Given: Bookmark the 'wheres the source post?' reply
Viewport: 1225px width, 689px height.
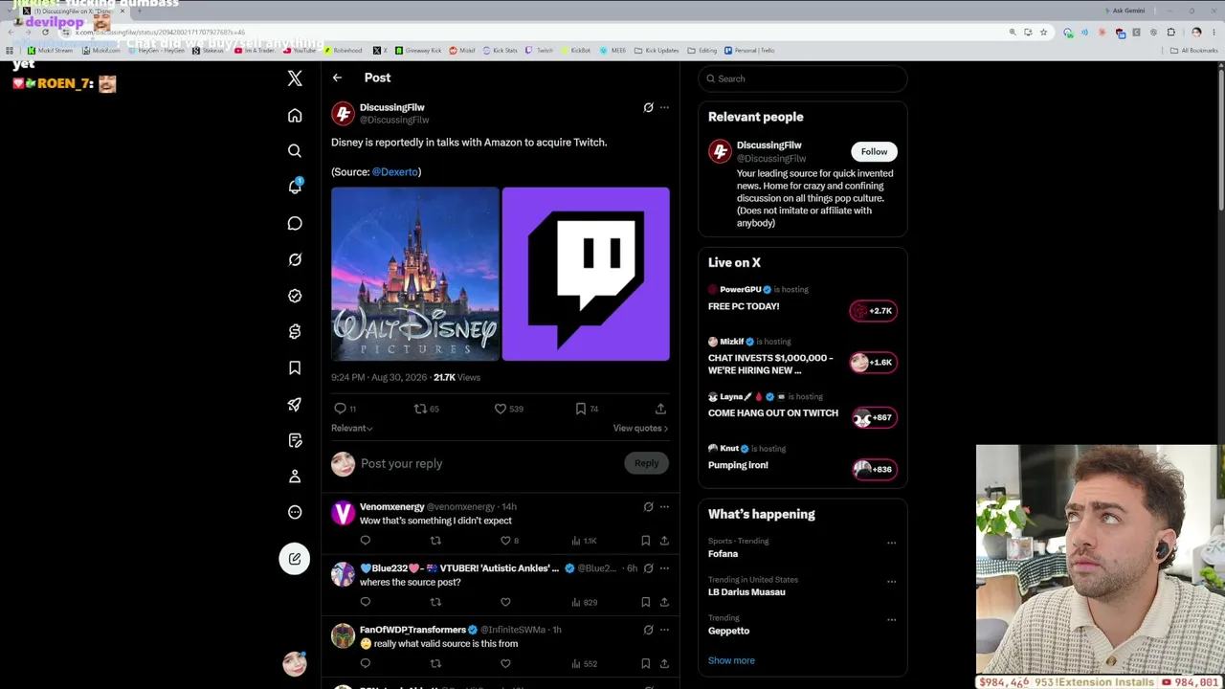Looking at the screenshot, I should click(x=646, y=602).
